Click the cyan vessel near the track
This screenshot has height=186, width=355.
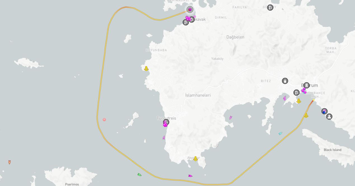tap(280, 134)
